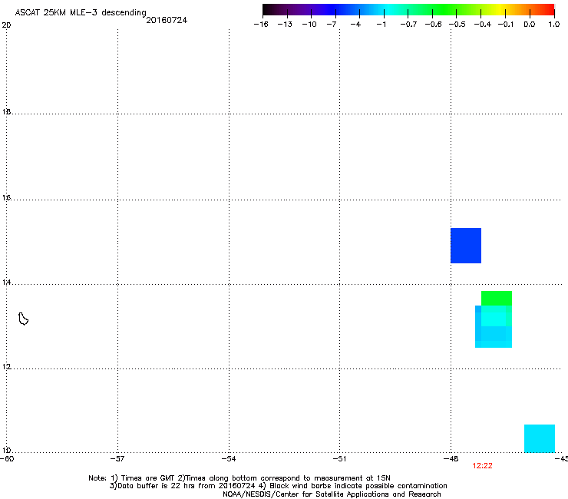Click the red swath time 12:22
The width and height of the screenshot is (568, 499).
pos(482,466)
